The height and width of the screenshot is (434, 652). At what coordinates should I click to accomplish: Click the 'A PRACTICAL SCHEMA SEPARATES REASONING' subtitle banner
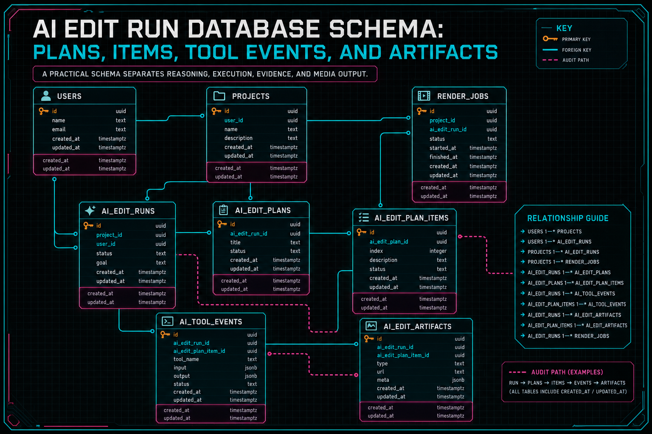[205, 74]
